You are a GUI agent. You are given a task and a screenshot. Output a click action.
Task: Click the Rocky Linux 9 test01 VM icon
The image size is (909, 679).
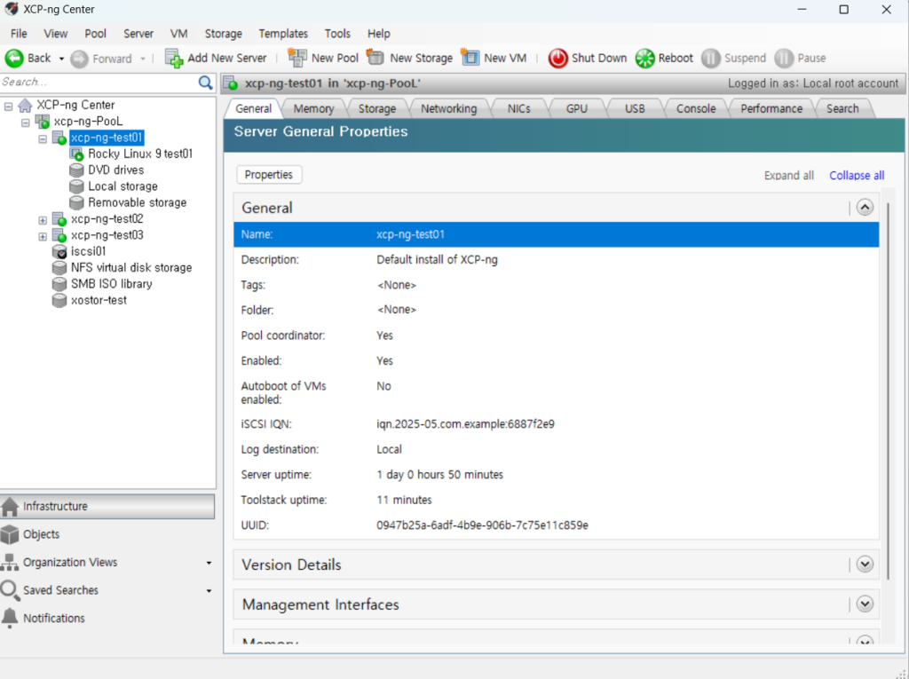pos(76,154)
